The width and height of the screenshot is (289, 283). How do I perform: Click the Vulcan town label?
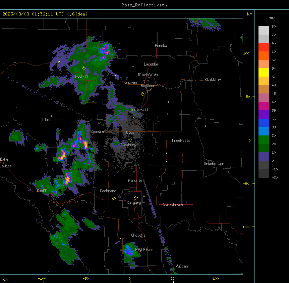click(182, 266)
